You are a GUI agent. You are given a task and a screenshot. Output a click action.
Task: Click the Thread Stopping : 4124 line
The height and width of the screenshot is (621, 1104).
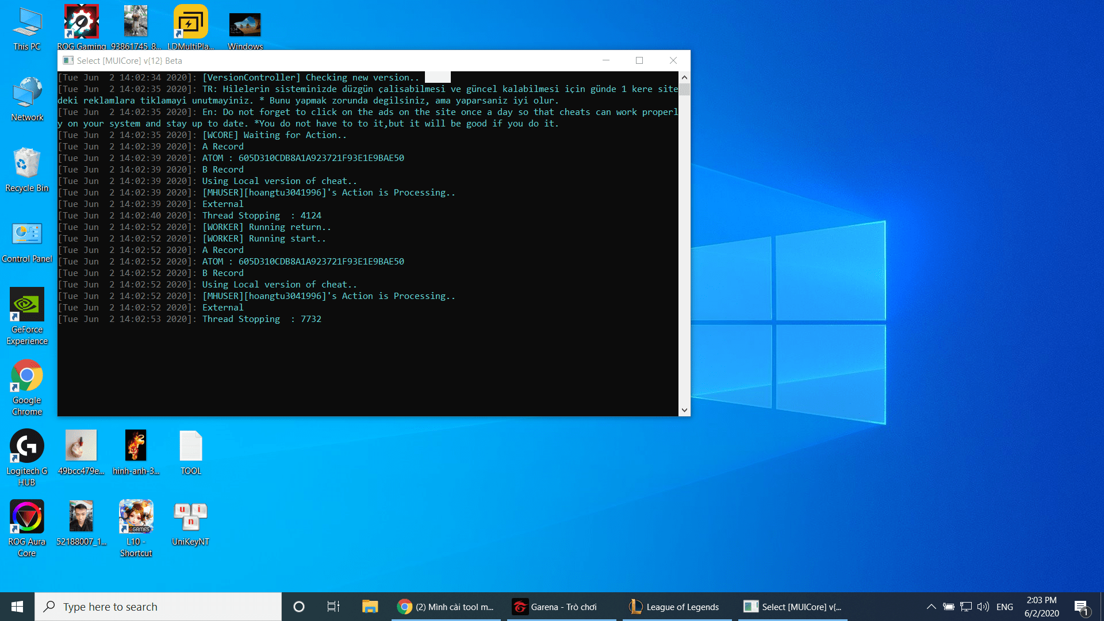click(x=190, y=215)
